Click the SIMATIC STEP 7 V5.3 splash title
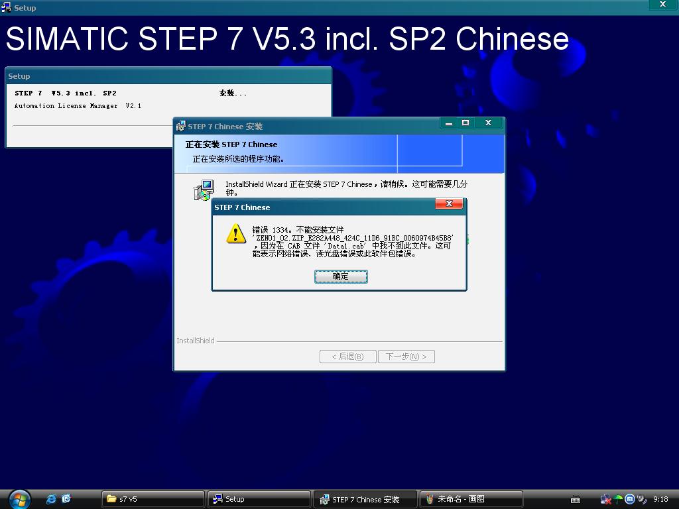Screen dimensions: 679x509 coord(287,39)
